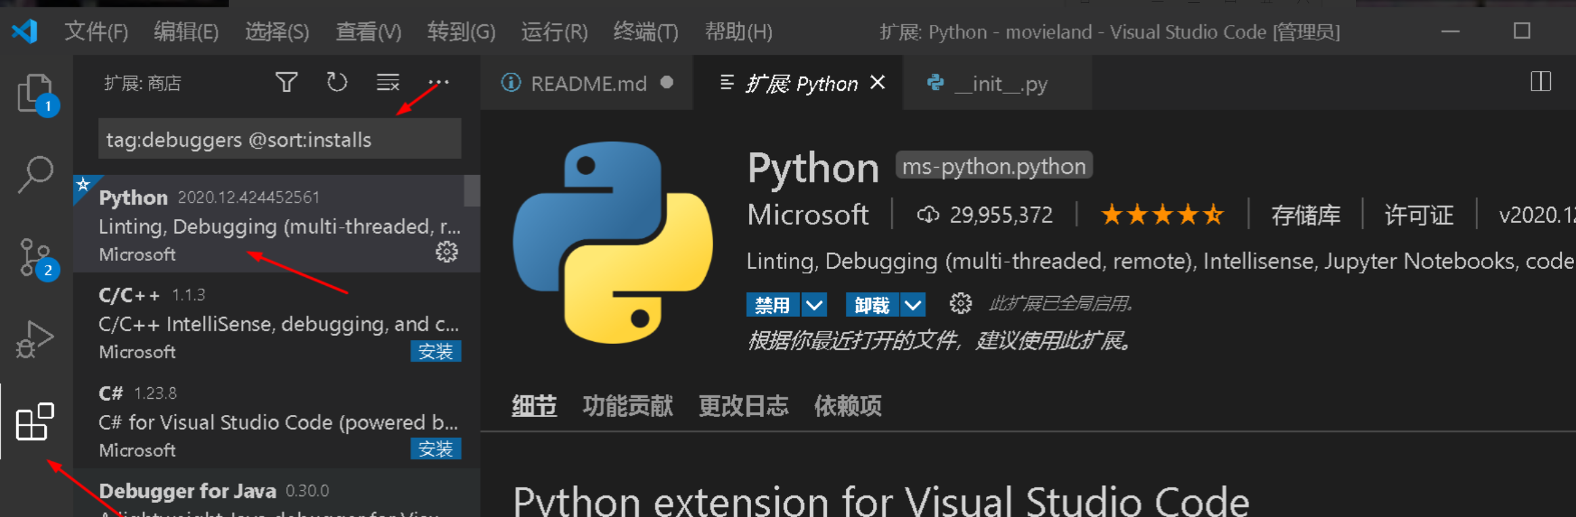Refresh the extensions list
This screenshot has width=1576, height=517.
pos(336,82)
